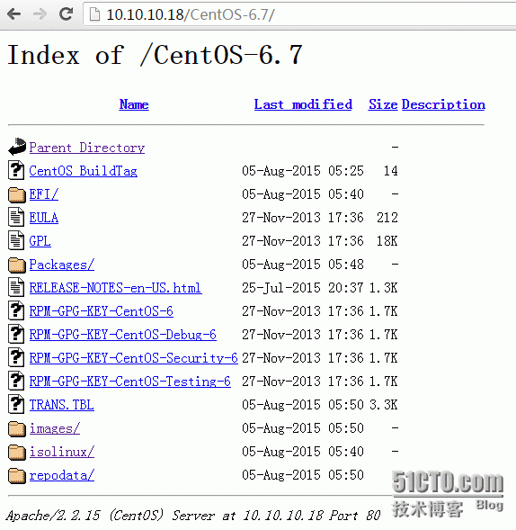The image size is (516, 530).
Task: Click the folder icon beside repodata/
Action: click(x=17, y=476)
